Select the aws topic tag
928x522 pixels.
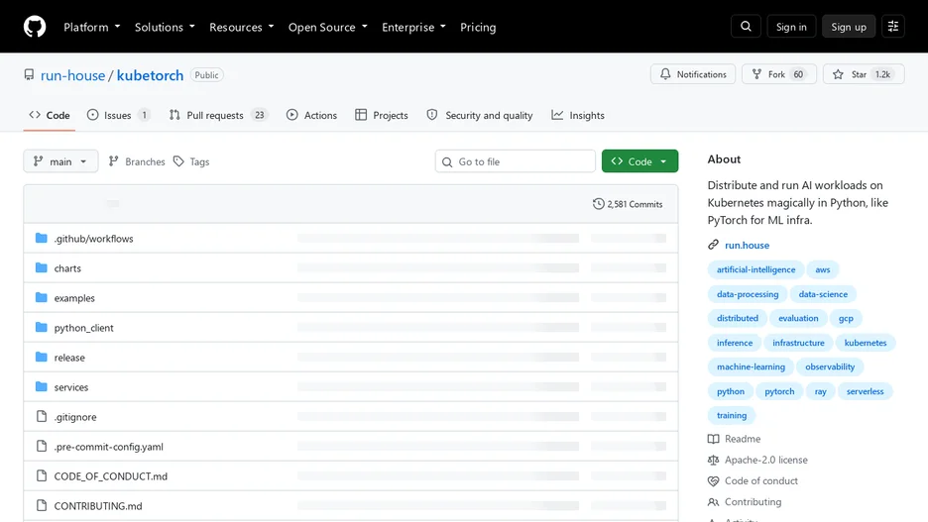pyautogui.click(x=823, y=269)
